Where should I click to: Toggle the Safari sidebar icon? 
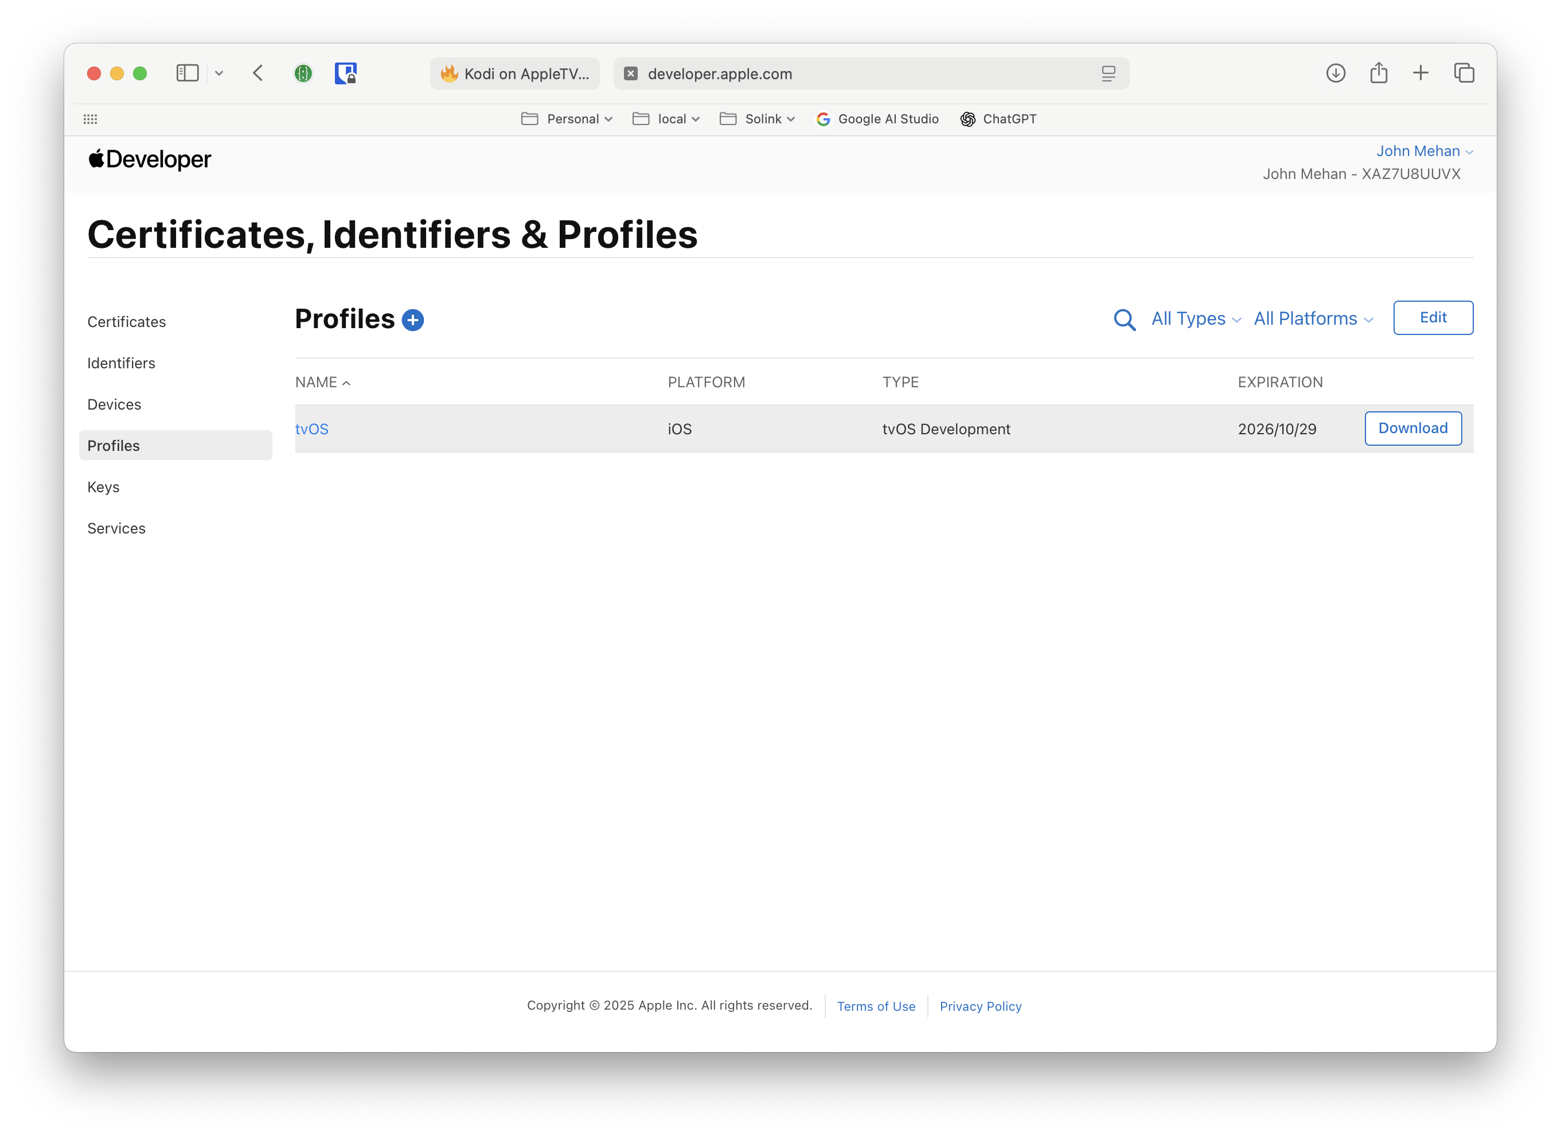187,73
